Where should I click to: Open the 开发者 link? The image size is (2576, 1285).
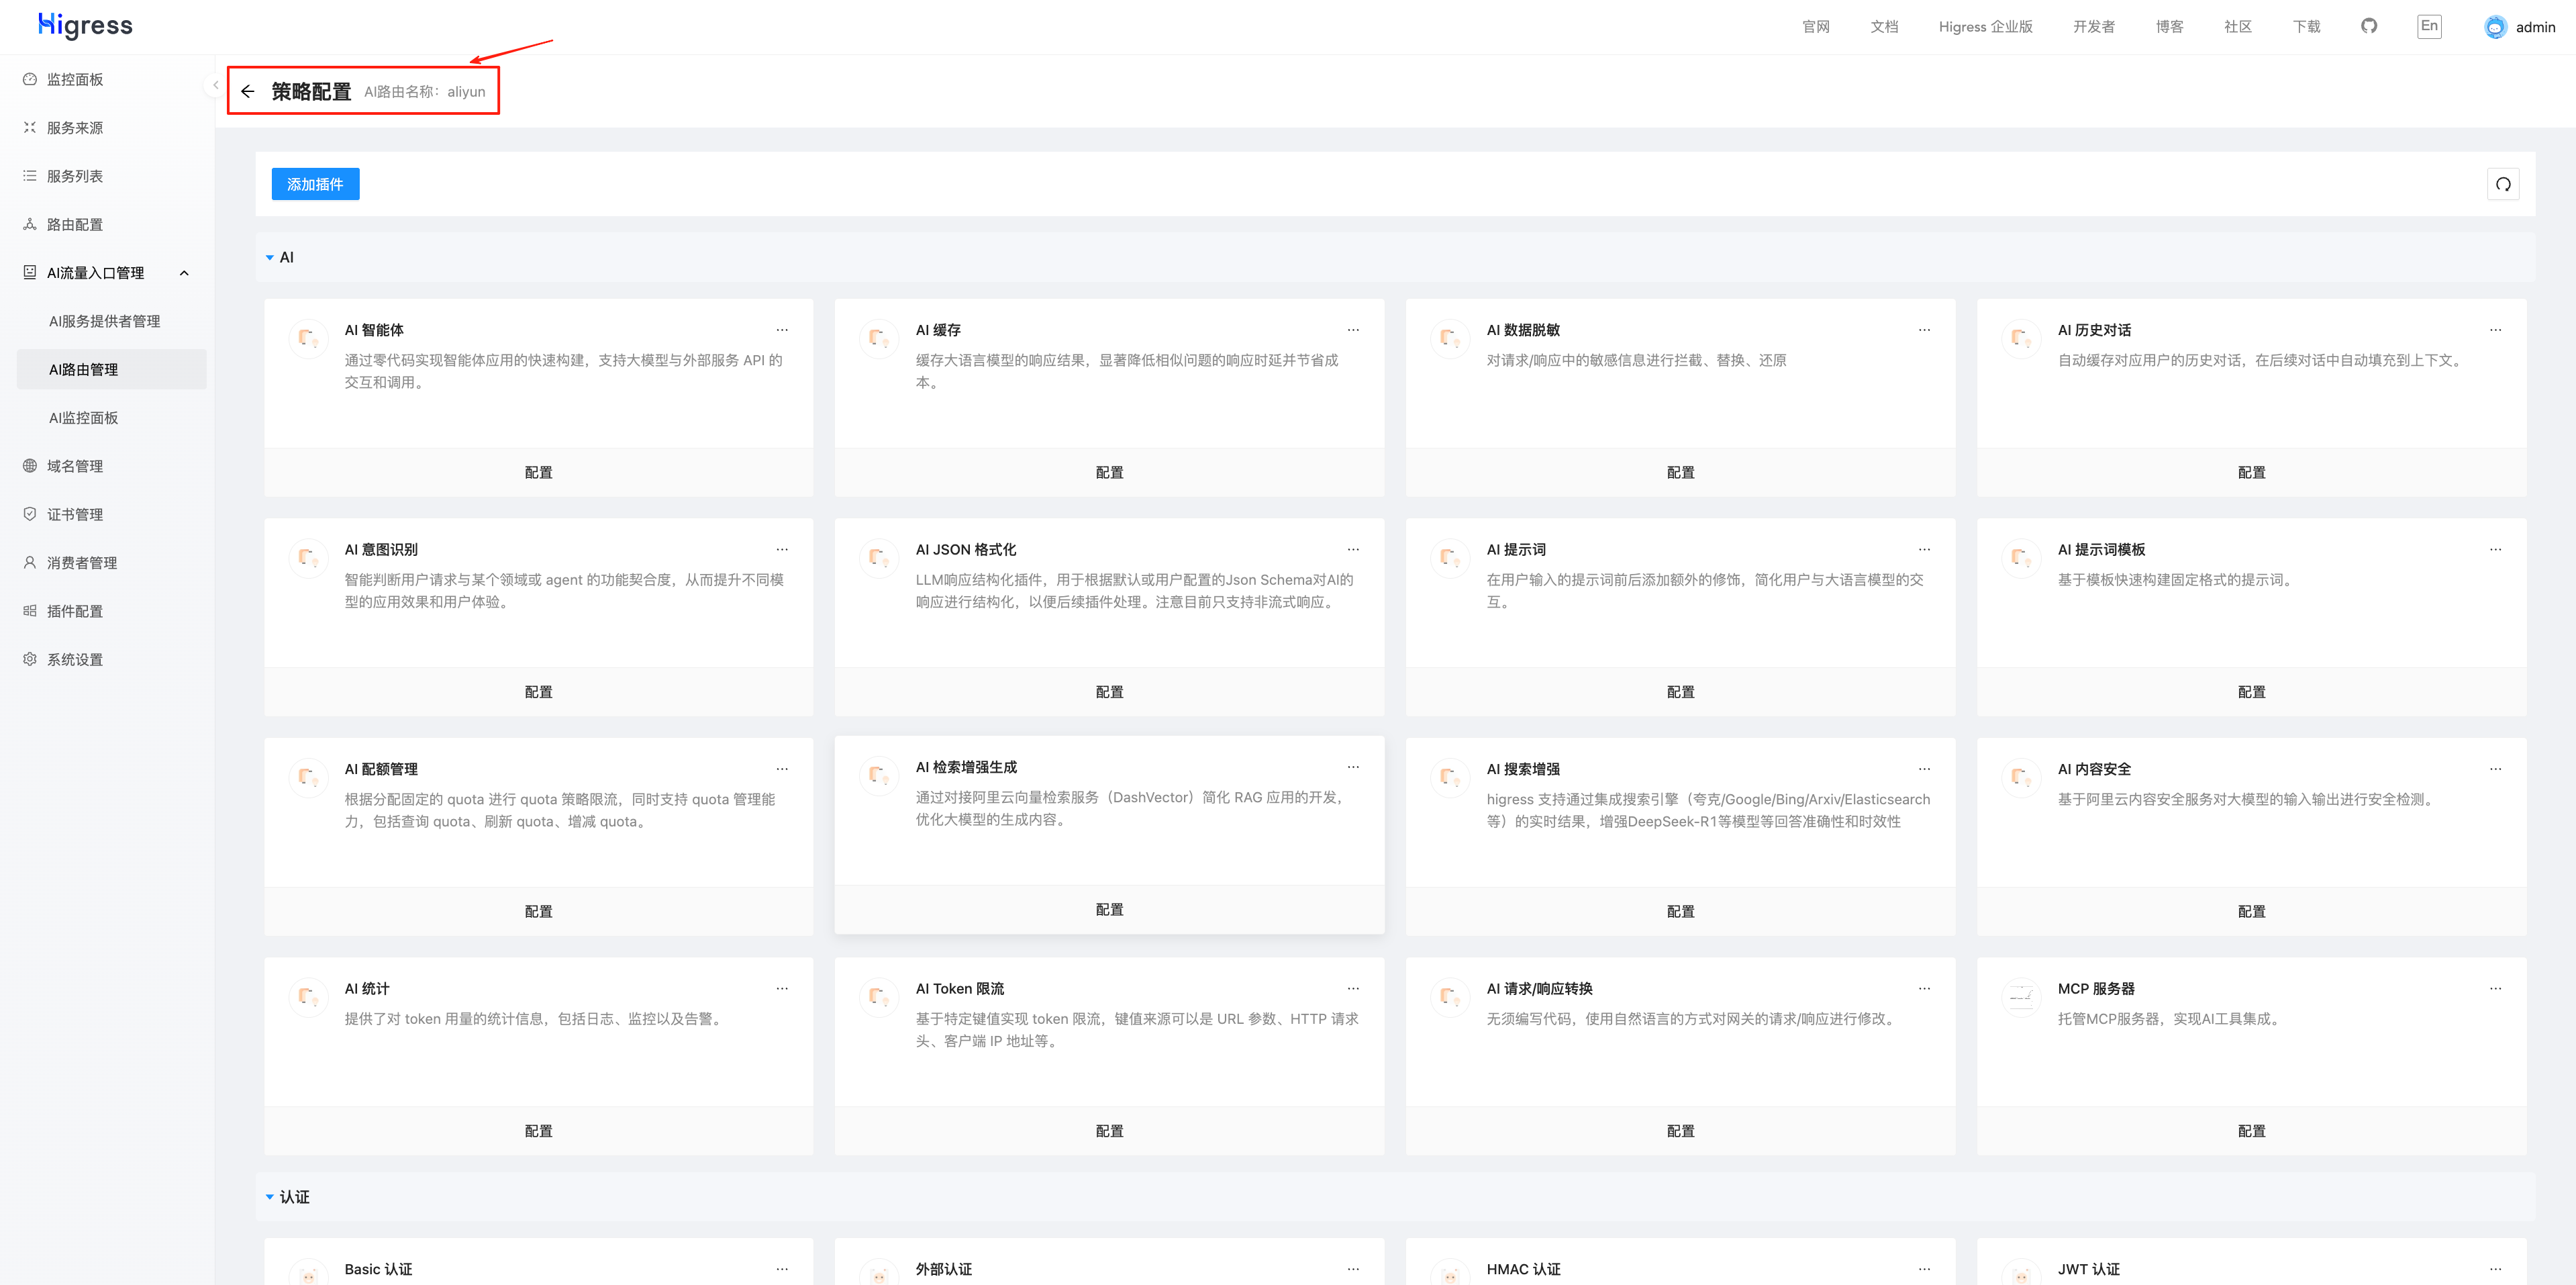2093,27
